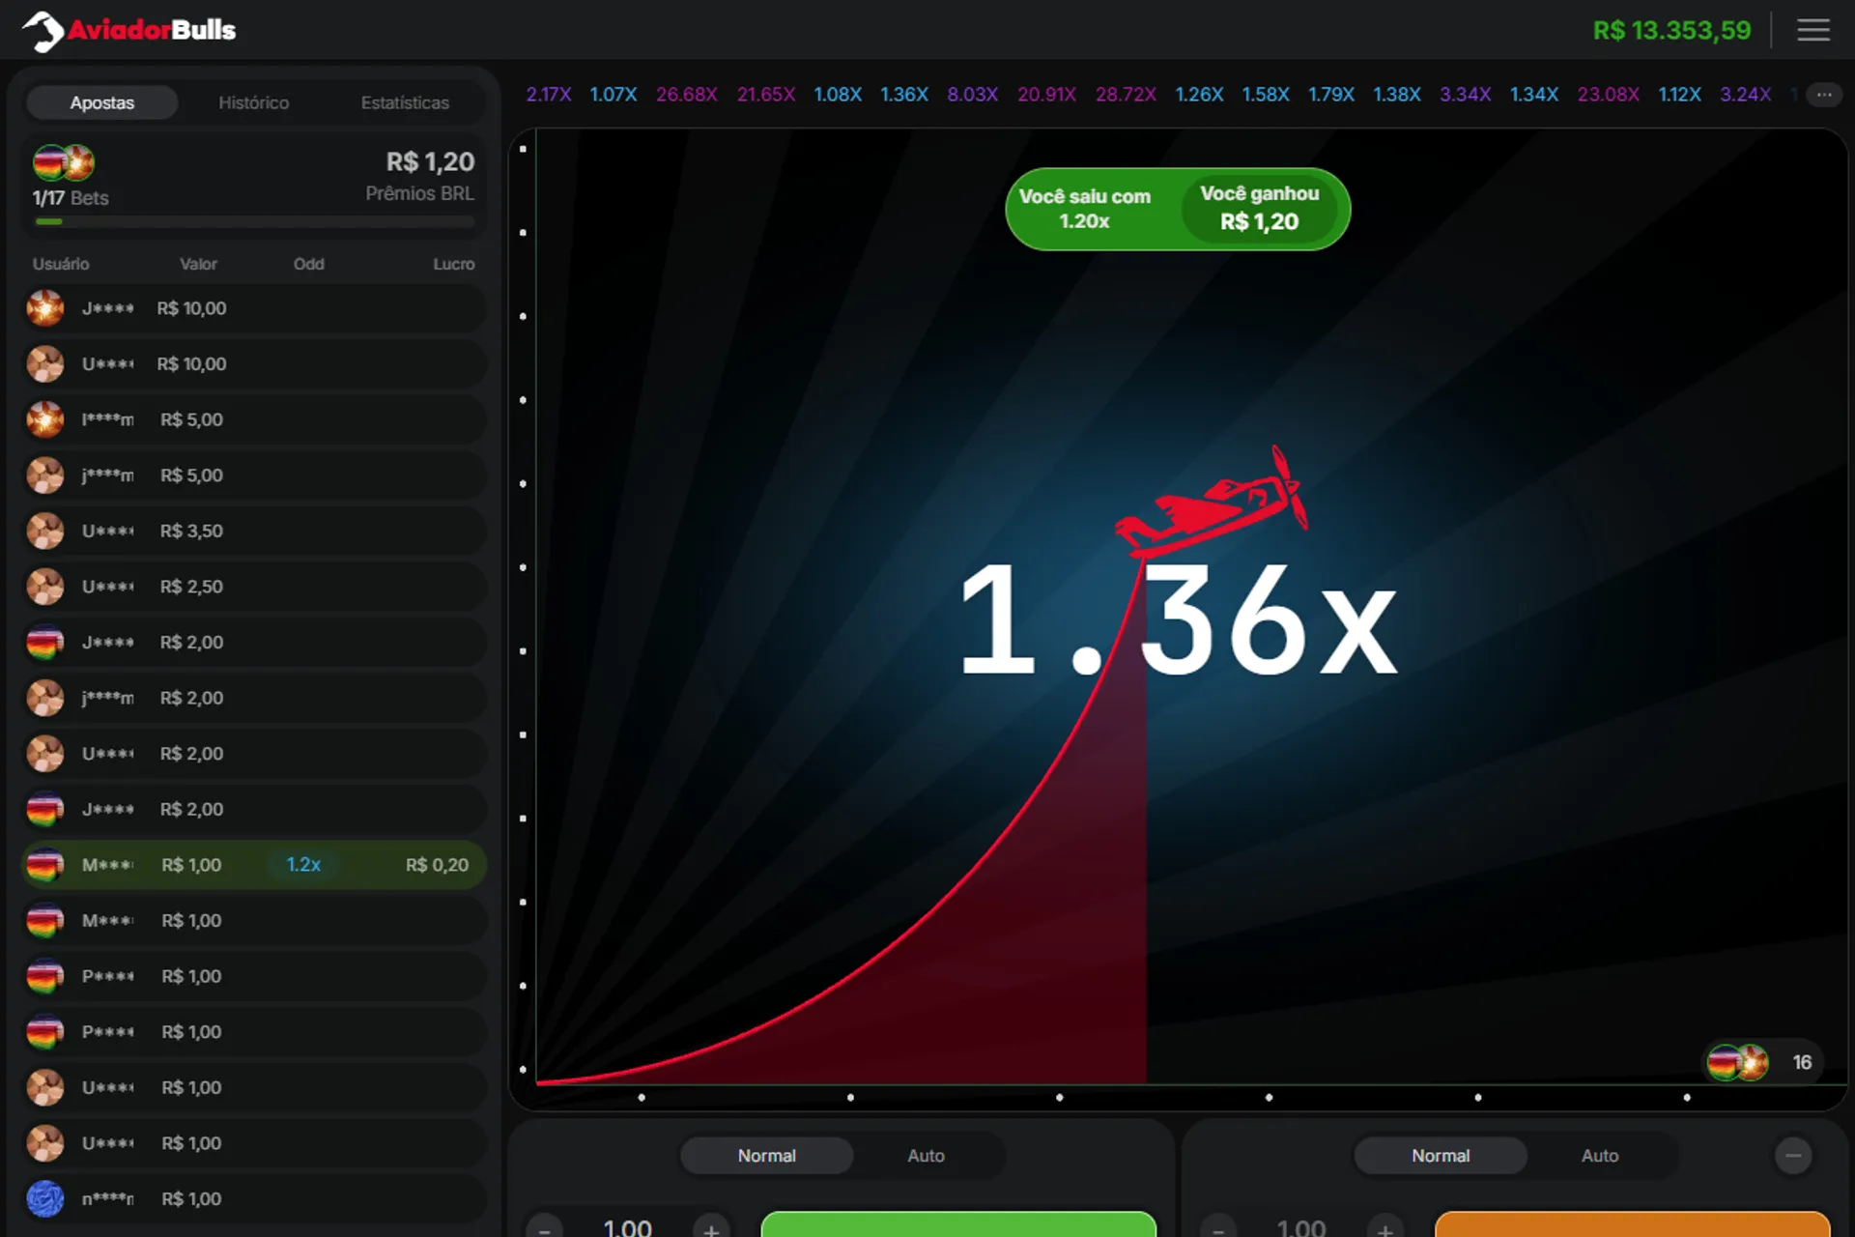Select Normal mode in the right bet panel
The width and height of the screenshot is (1855, 1237).
1441,1155
